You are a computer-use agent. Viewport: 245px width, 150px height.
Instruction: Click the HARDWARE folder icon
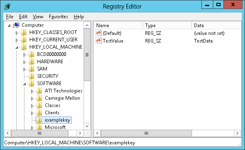click(x=31, y=62)
